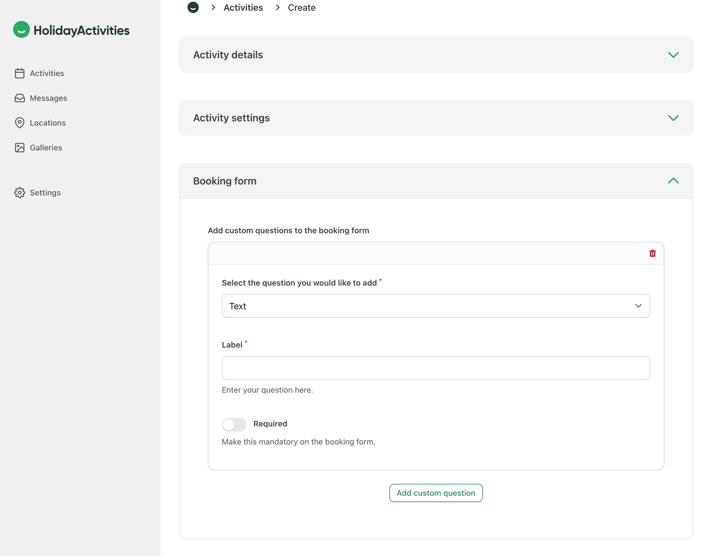Expand the Activity settings section chevron
Screen dimensions: 710x556
[673, 118]
